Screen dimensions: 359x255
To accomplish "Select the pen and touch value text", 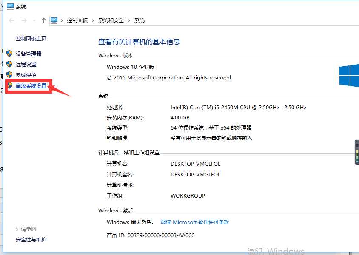I will tap(211, 138).
